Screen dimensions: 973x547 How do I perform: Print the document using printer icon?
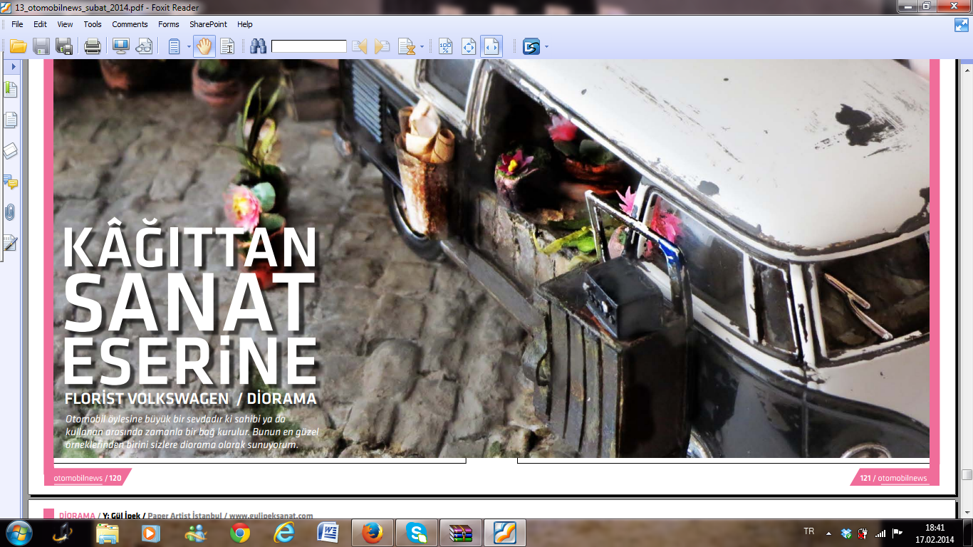(93, 47)
